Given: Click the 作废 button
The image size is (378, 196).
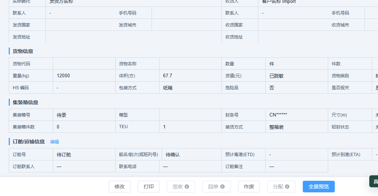Looking at the screenshot, I should 249,187.
